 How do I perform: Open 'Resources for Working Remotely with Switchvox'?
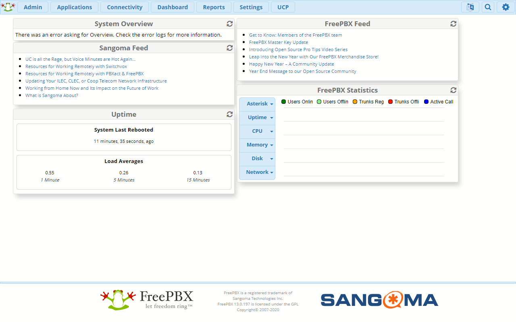(x=76, y=66)
